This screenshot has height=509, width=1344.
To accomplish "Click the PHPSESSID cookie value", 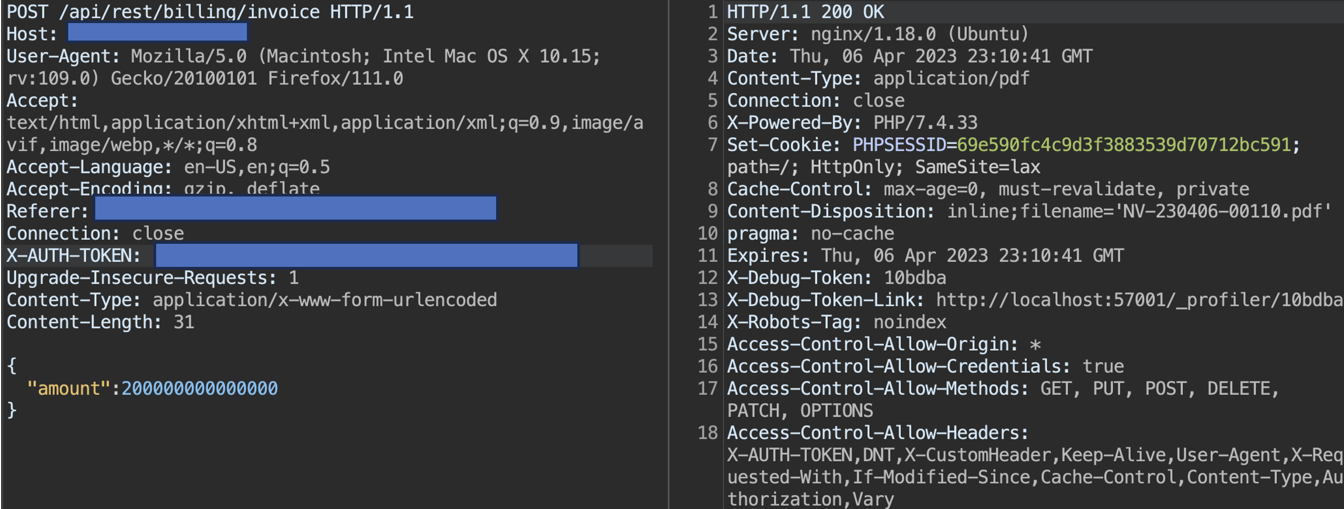I will coord(1123,145).
